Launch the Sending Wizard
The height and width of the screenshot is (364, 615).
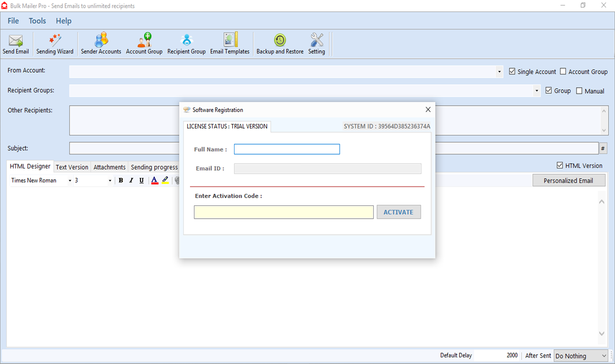point(55,44)
